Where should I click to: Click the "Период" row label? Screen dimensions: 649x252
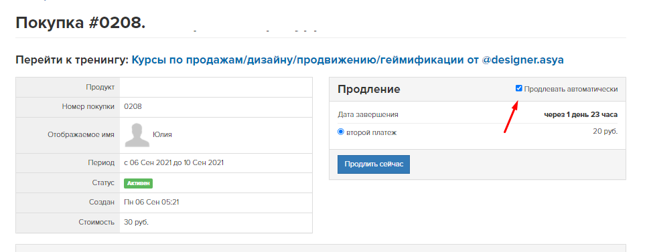(102, 163)
